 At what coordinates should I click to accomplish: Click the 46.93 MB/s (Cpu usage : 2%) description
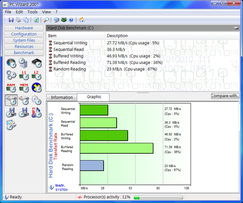134,56
